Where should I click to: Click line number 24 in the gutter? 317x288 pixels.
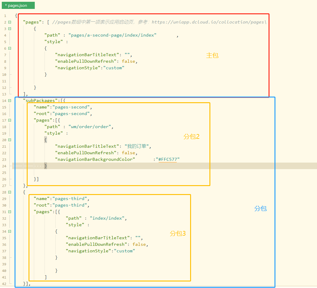4,166
